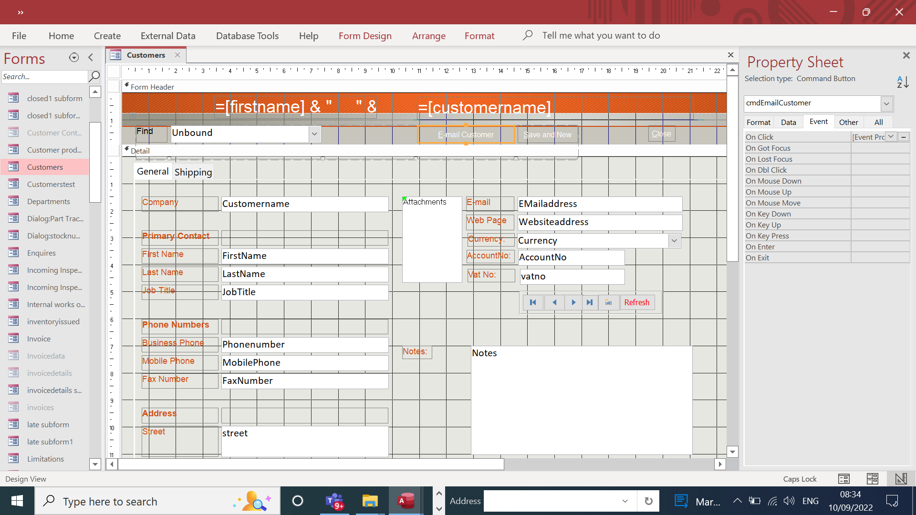Select the Invoice form in navigation list
Image resolution: width=916 pixels, height=515 pixels.
point(39,339)
